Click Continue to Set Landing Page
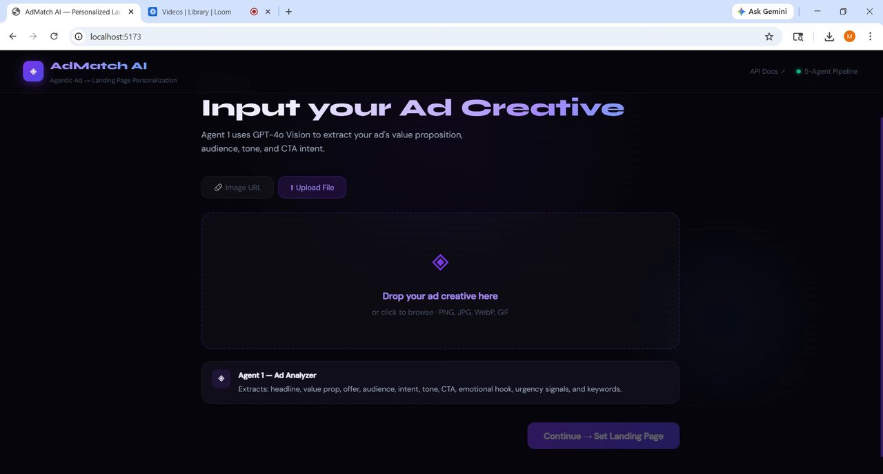This screenshot has height=474, width=883. point(604,436)
